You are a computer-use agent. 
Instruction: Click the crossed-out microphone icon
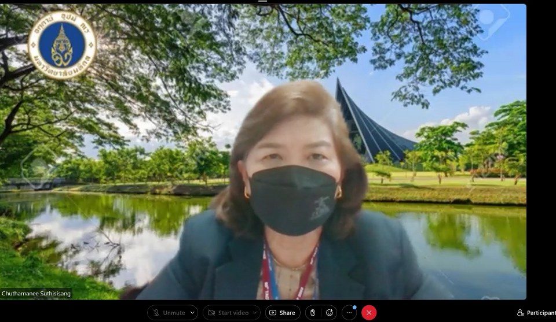(x=156, y=313)
